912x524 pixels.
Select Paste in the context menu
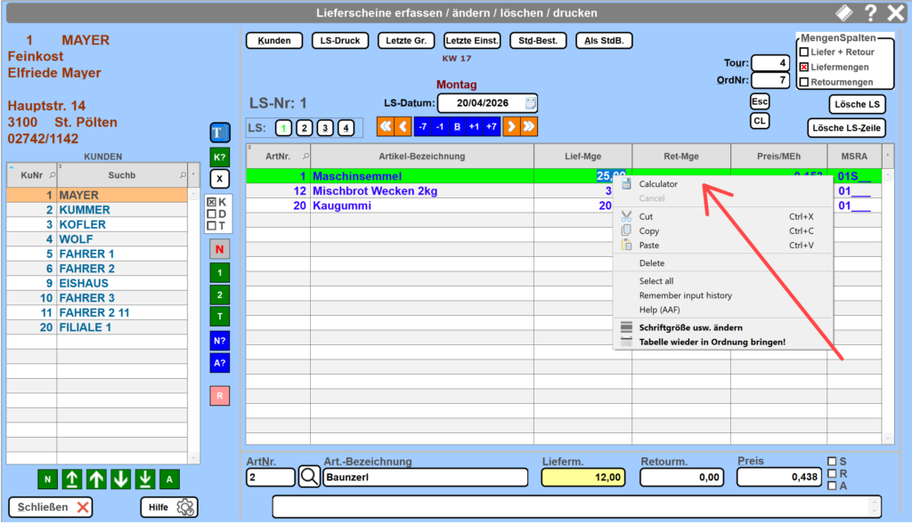point(650,246)
